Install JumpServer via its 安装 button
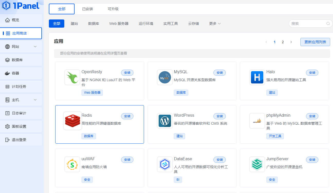The width and height of the screenshot is (333, 193). coord(312,160)
